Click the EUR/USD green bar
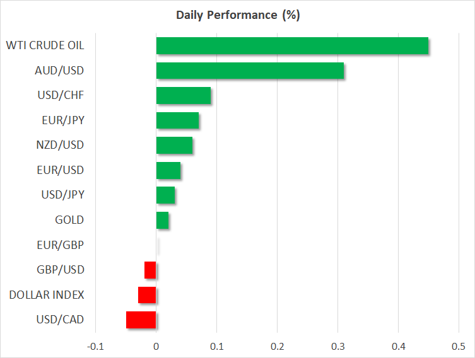Image resolution: width=475 pixels, height=358 pixels. [168, 170]
